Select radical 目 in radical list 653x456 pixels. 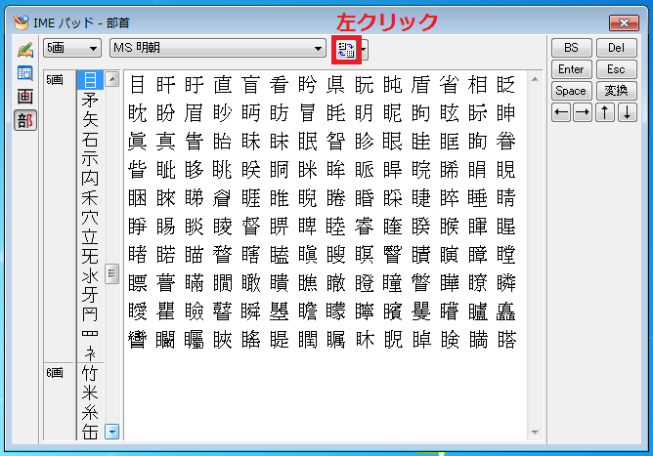tap(90, 80)
